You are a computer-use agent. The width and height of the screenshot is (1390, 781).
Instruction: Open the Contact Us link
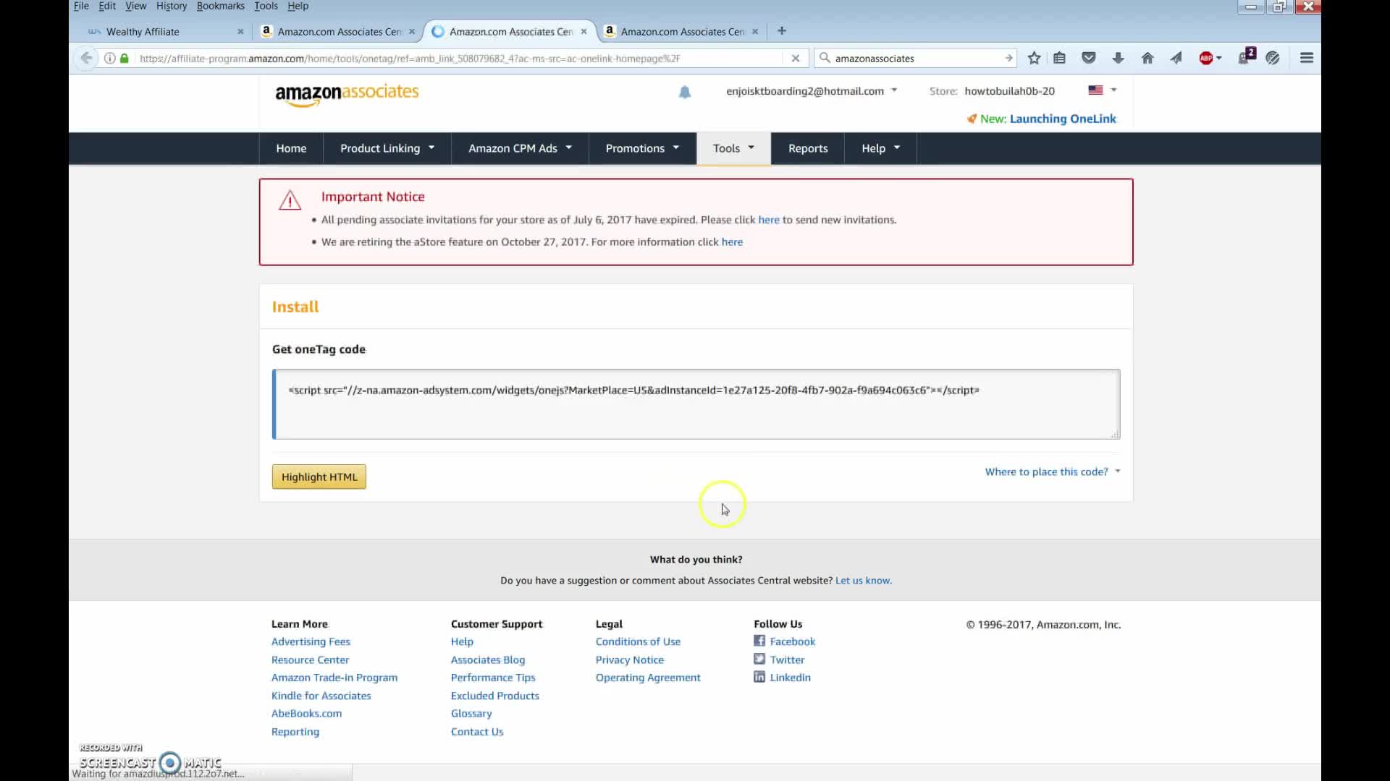(477, 732)
